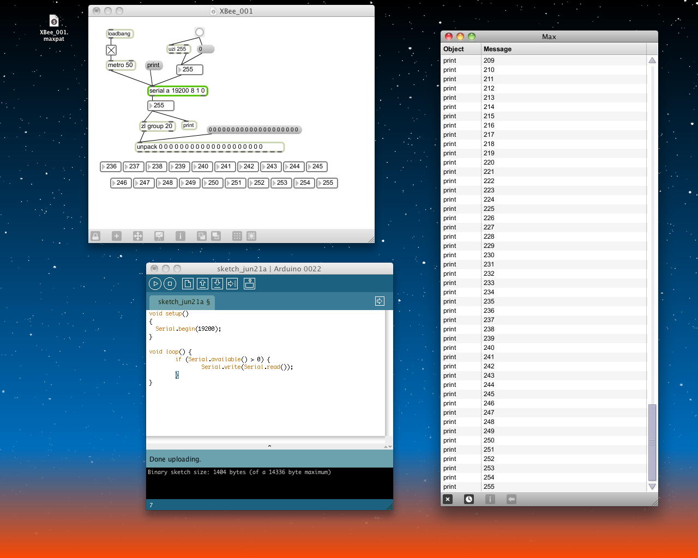Click the Object column header
Viewport: 698px width, 558px height.
coord(454,49)
